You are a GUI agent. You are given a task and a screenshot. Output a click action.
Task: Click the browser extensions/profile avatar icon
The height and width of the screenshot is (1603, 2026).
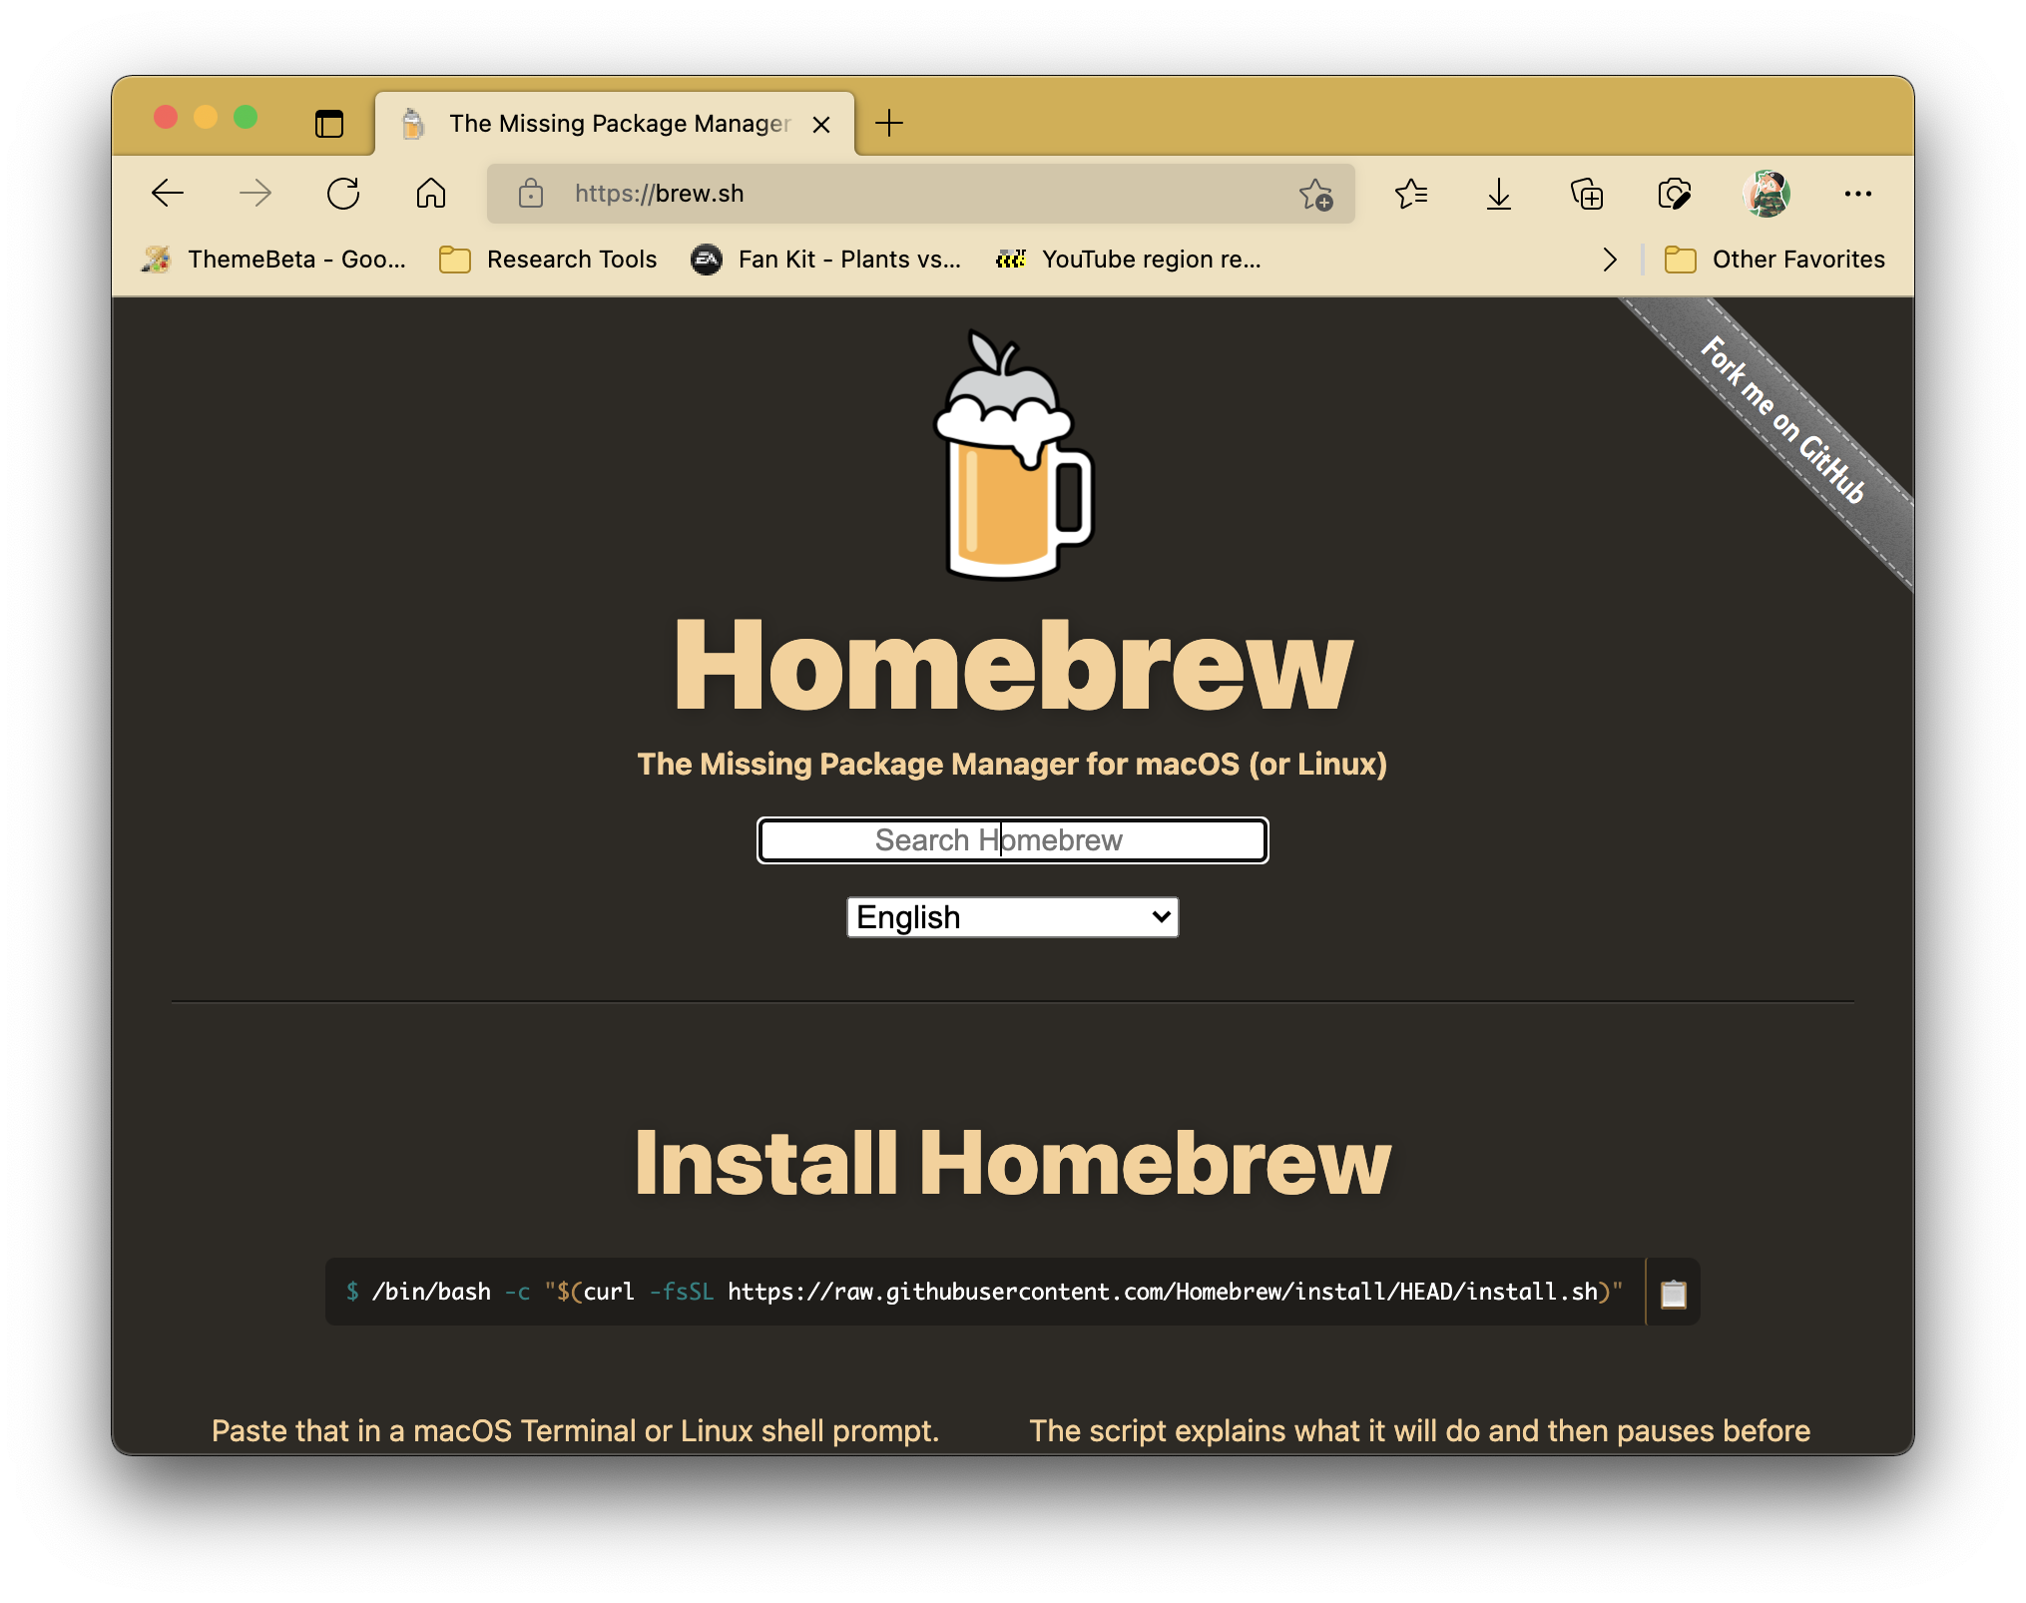coord(1770,193)
